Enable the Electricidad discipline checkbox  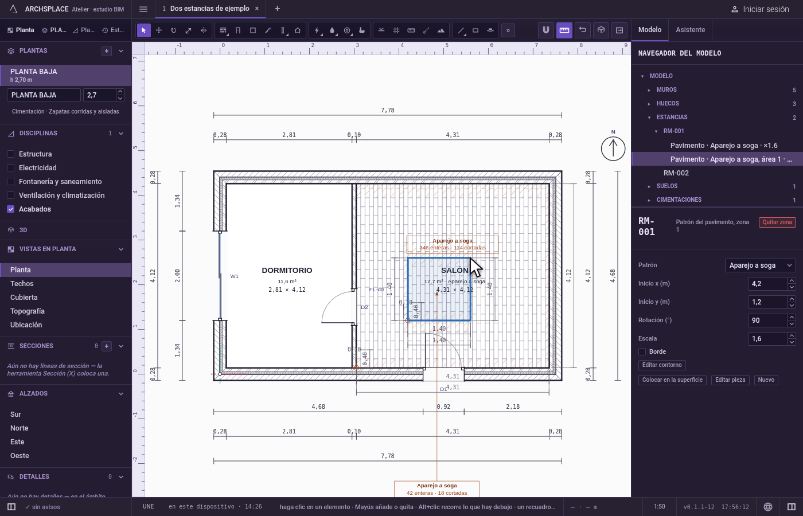[x=10, y=168]
